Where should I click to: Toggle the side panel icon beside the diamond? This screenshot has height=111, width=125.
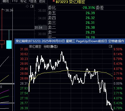pyautogui.click(x=32, y=6)
